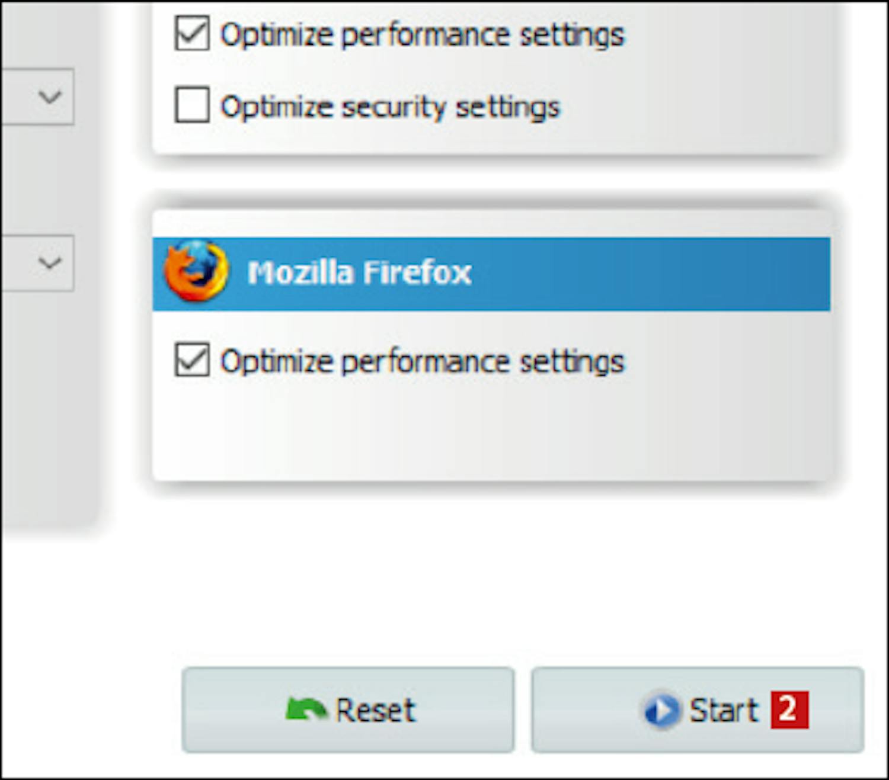Viewport: 889px width, 780px height.
Task: Click the Firefox logo icon
Action: tap(196, 271)
